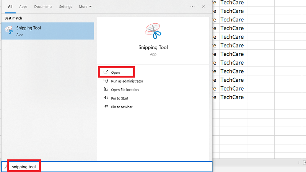The height and width of the screenshot is (172, 306).
Task: Expand the More filter dropdown
Action: pyautogui.click(x=85, y=7)
